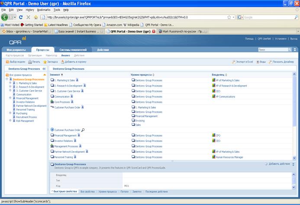Switch to Системы показателей tab
The height and width of the screenshot is (205, 300).
(73, 50)
